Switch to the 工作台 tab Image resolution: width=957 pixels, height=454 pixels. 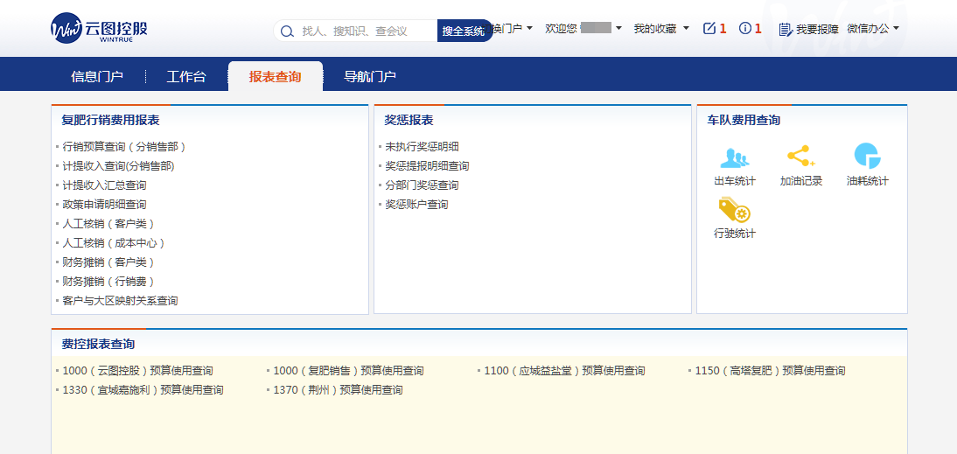186,77
